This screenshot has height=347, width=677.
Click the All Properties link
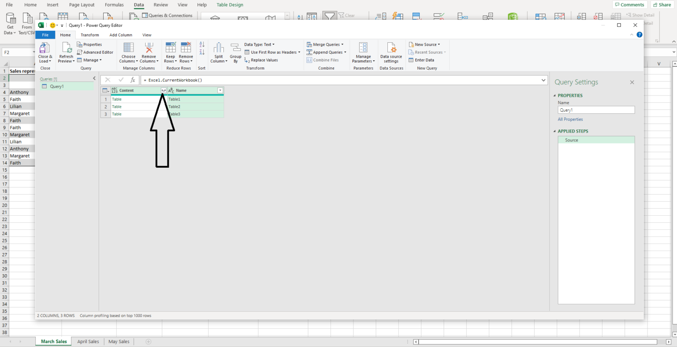click(x=570, y=119)
